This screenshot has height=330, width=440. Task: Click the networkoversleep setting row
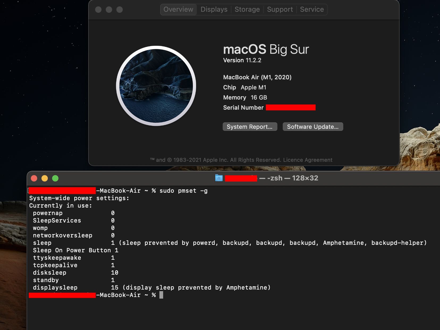(74, 236)
